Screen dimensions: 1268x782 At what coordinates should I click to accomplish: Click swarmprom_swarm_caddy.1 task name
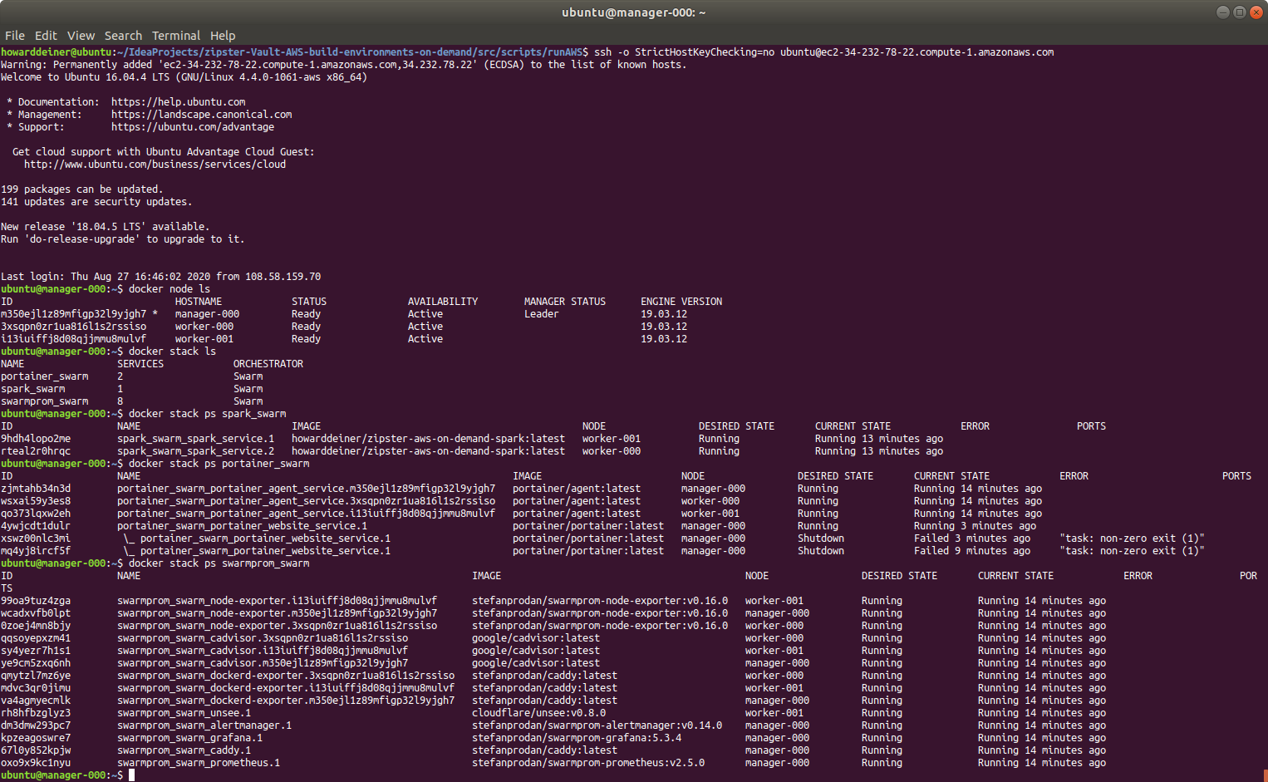[x=184, y=750]
